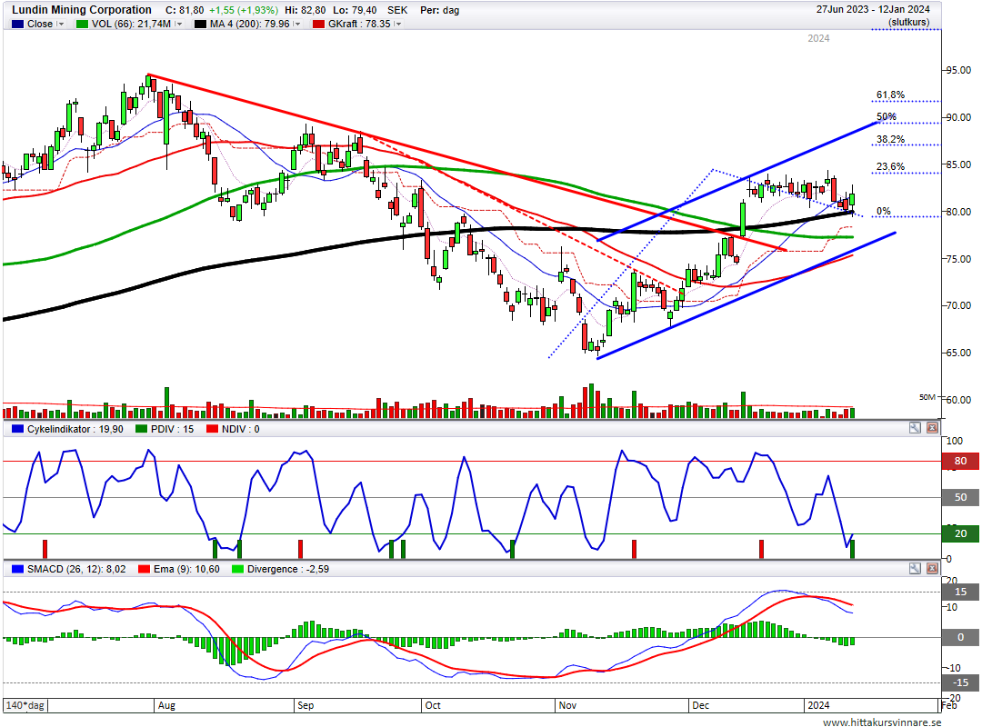Expand the GKraft dropdown arrow
The image size is (982, 727).
click(397, 24)
